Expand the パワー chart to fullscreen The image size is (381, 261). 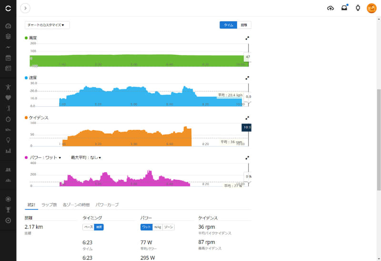click(x=247, y=158)
